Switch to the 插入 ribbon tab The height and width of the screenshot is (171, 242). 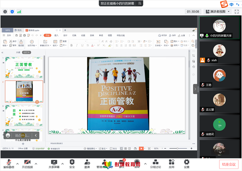tap(56, 35)
